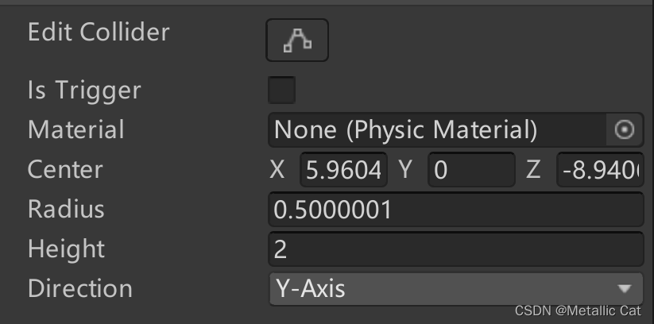
Task: Click the X axis label of Center
Action: (277, 170)
